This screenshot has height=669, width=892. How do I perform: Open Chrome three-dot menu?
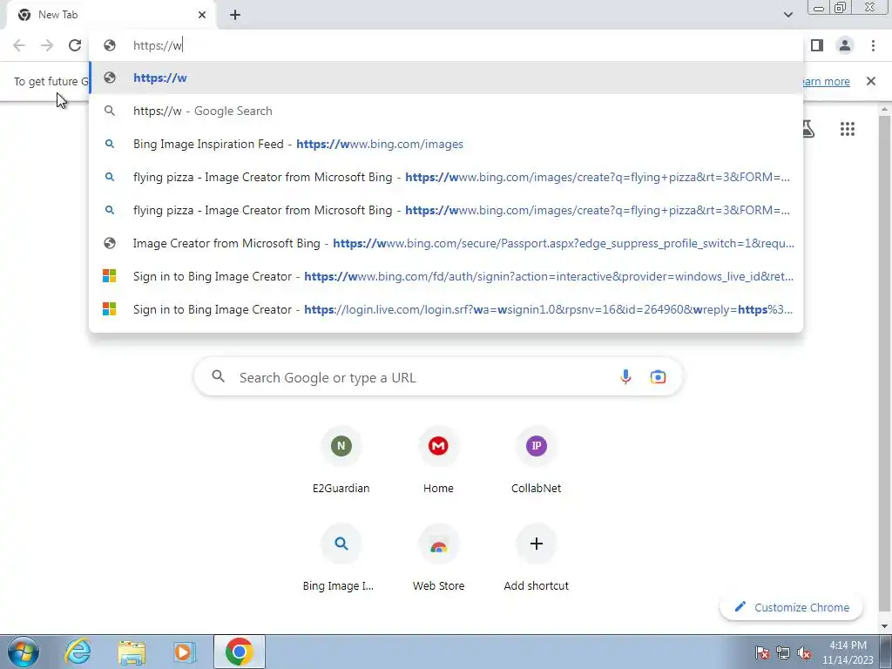click(x=873, y=45)
